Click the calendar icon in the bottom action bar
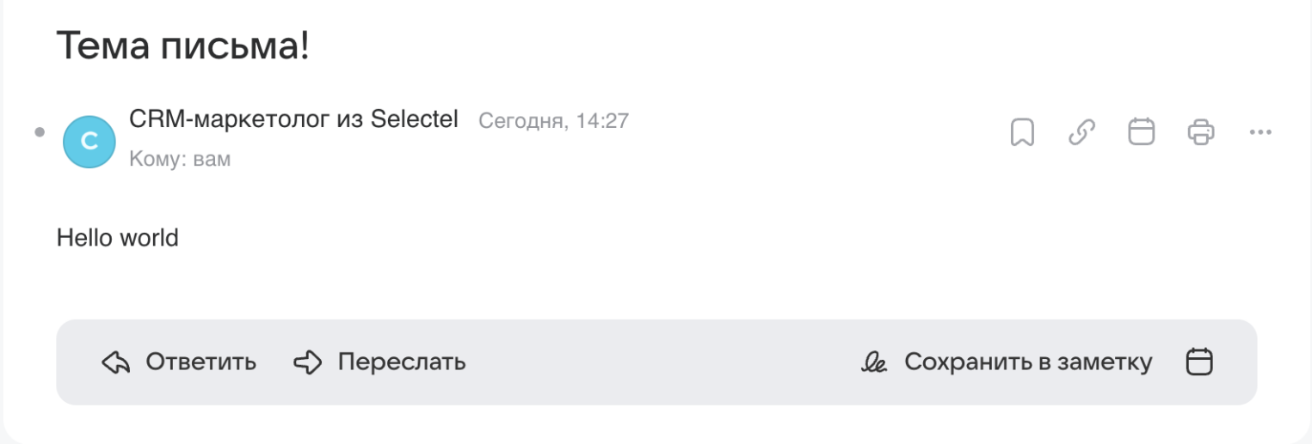This screenshot has height=444, width=1312. tap(1199, 362)
